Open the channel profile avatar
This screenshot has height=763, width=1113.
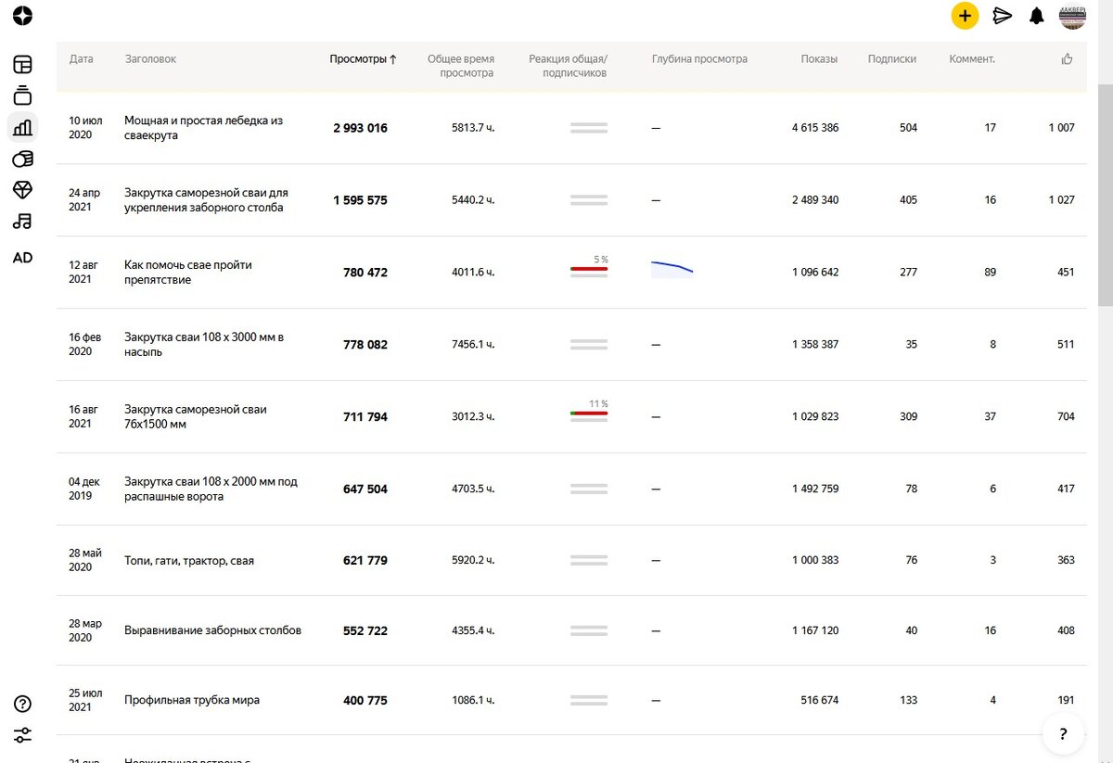coord(1073,16)
